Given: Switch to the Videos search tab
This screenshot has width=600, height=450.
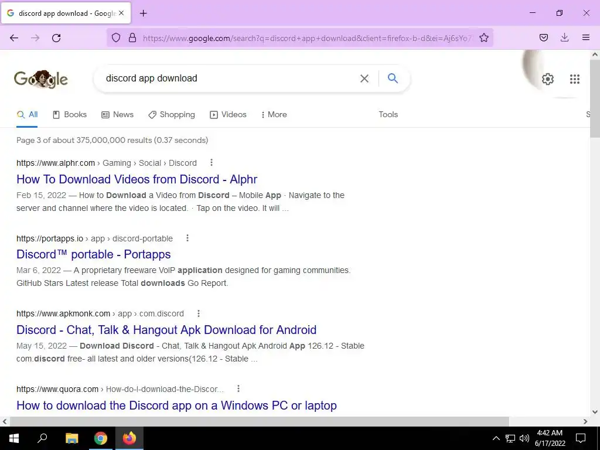Looking at the screenshot, I should pyautogui.click(x=228, y=114).
